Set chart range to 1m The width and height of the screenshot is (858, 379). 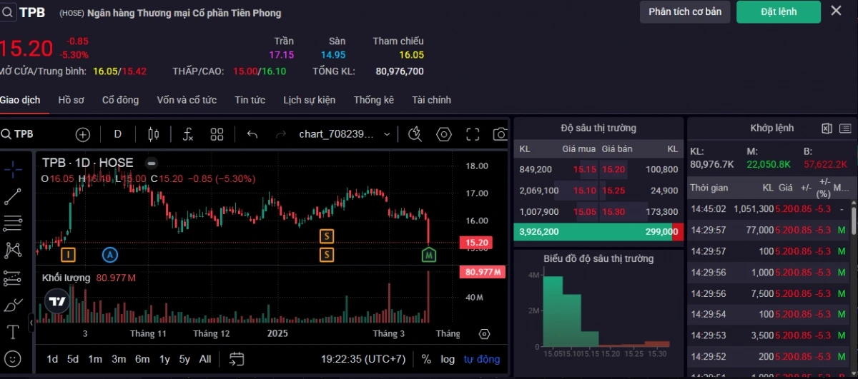[95, 359]
